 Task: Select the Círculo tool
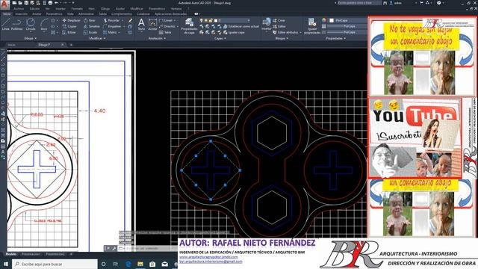tap(31, 25)
